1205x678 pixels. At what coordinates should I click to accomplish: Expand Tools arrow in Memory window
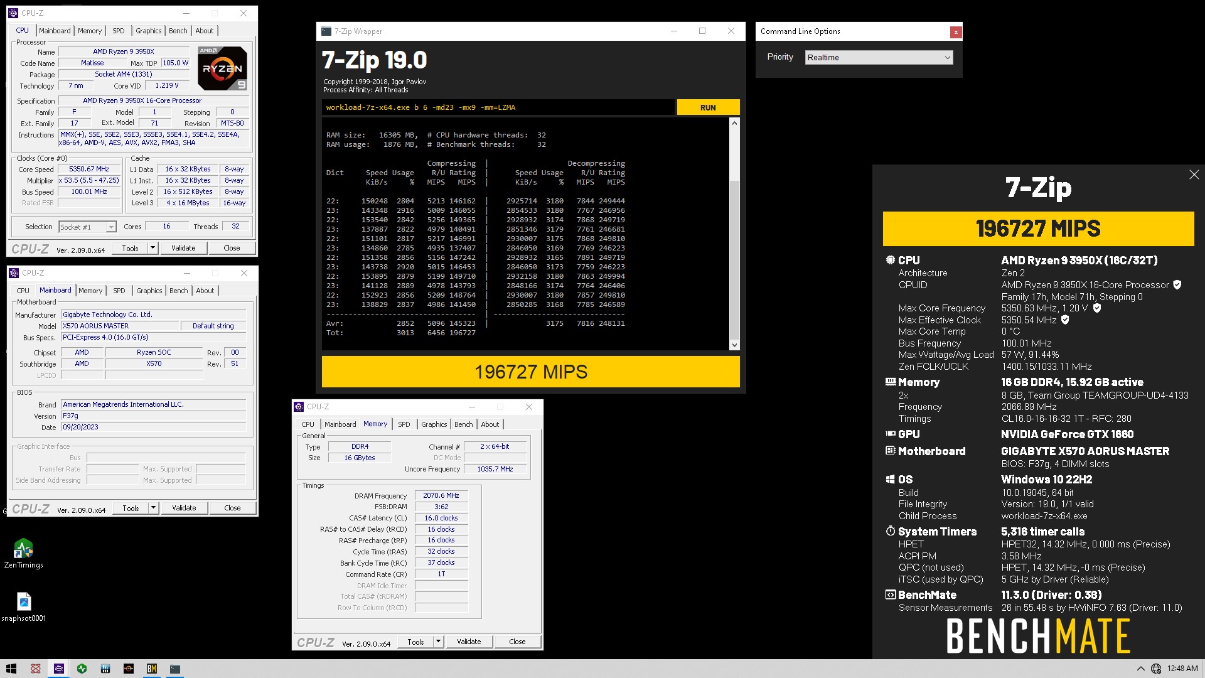coord(438,642)
